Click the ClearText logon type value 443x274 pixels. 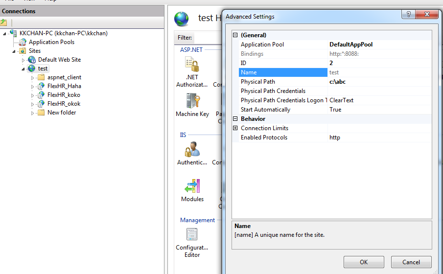coord(379,100)
